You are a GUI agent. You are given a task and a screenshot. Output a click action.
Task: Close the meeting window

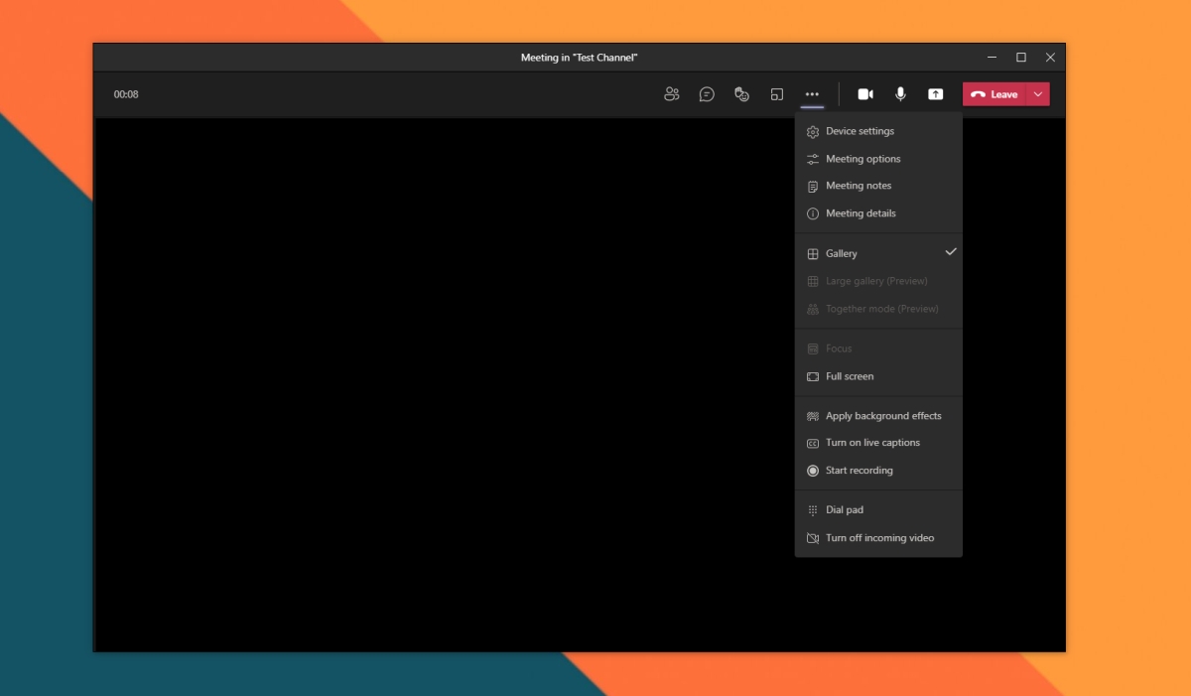[1050, 58]
